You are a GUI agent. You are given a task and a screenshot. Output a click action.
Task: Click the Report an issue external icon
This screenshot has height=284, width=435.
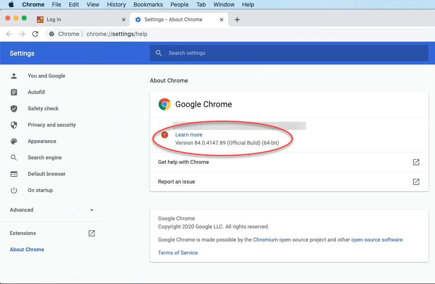416,181
